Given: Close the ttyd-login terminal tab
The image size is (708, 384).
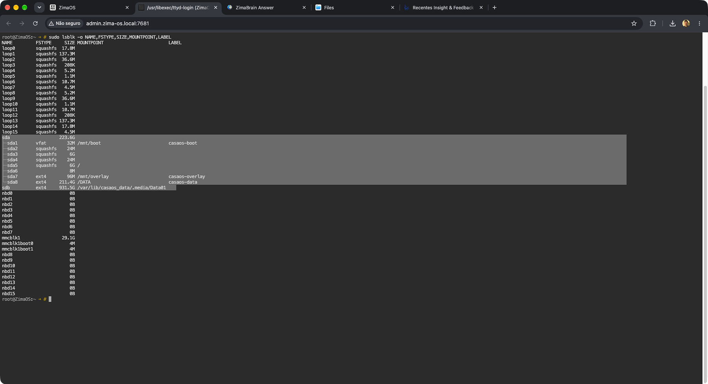Looking at the screenshot, I should coord(216,7).
